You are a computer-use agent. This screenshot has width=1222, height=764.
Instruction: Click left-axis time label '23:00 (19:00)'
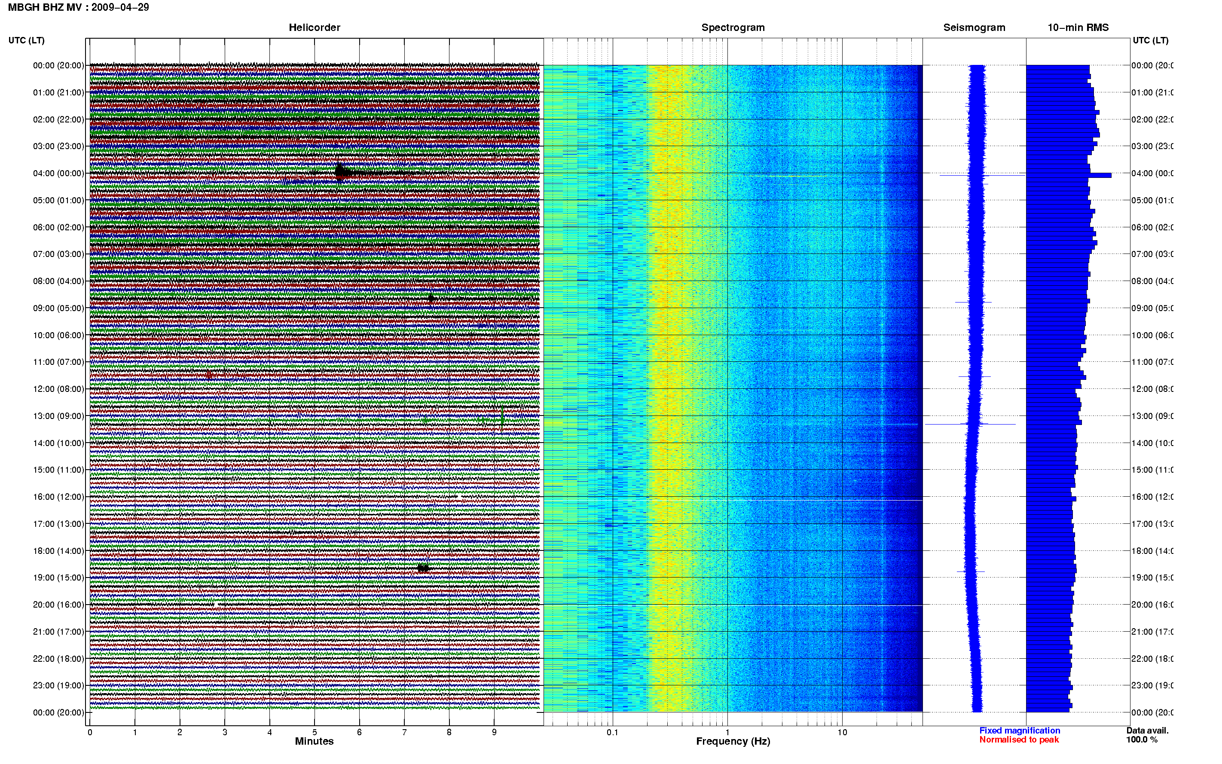click(58, 686)
